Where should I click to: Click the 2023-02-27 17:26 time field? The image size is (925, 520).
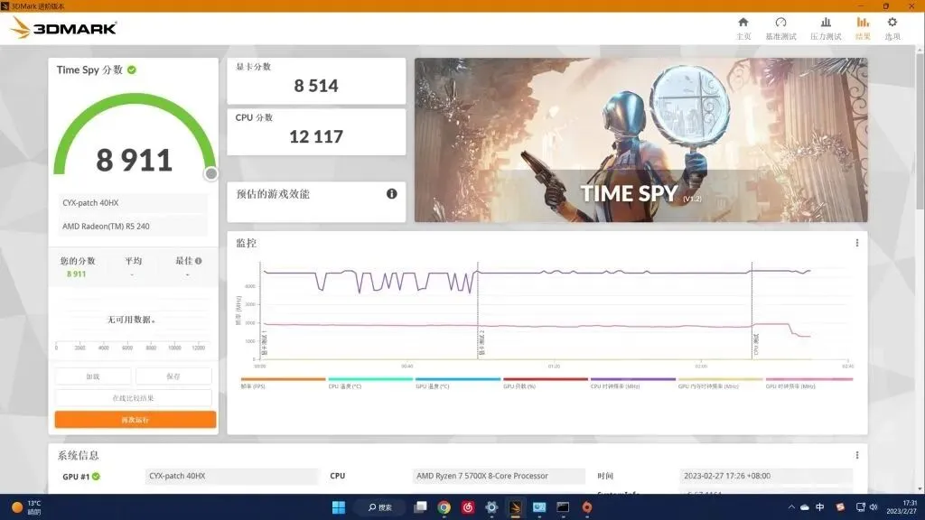point(766,476)
